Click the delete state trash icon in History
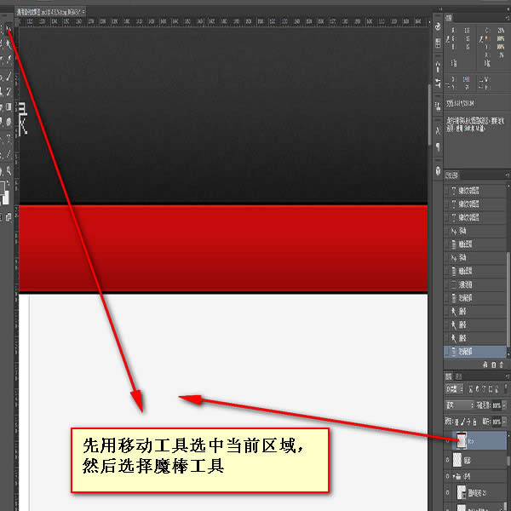 click(x=502, y=365)
